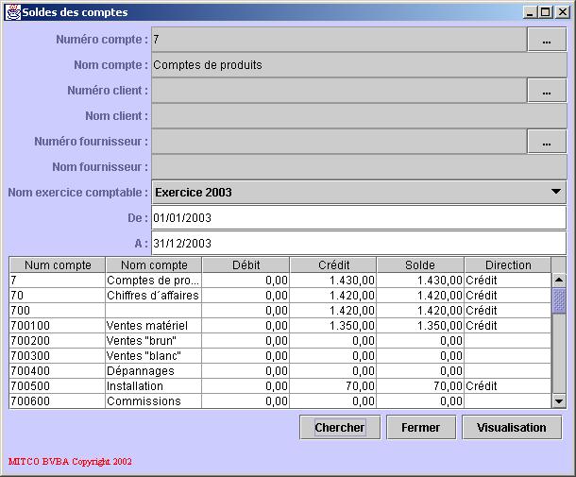
Task: Click the Crédit column header
Action: pos(333,265)
